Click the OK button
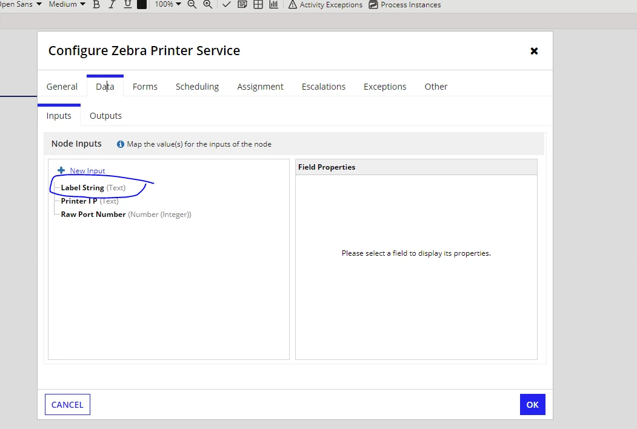The height and width of the screenshot is (429, 637). click(533, 405)
